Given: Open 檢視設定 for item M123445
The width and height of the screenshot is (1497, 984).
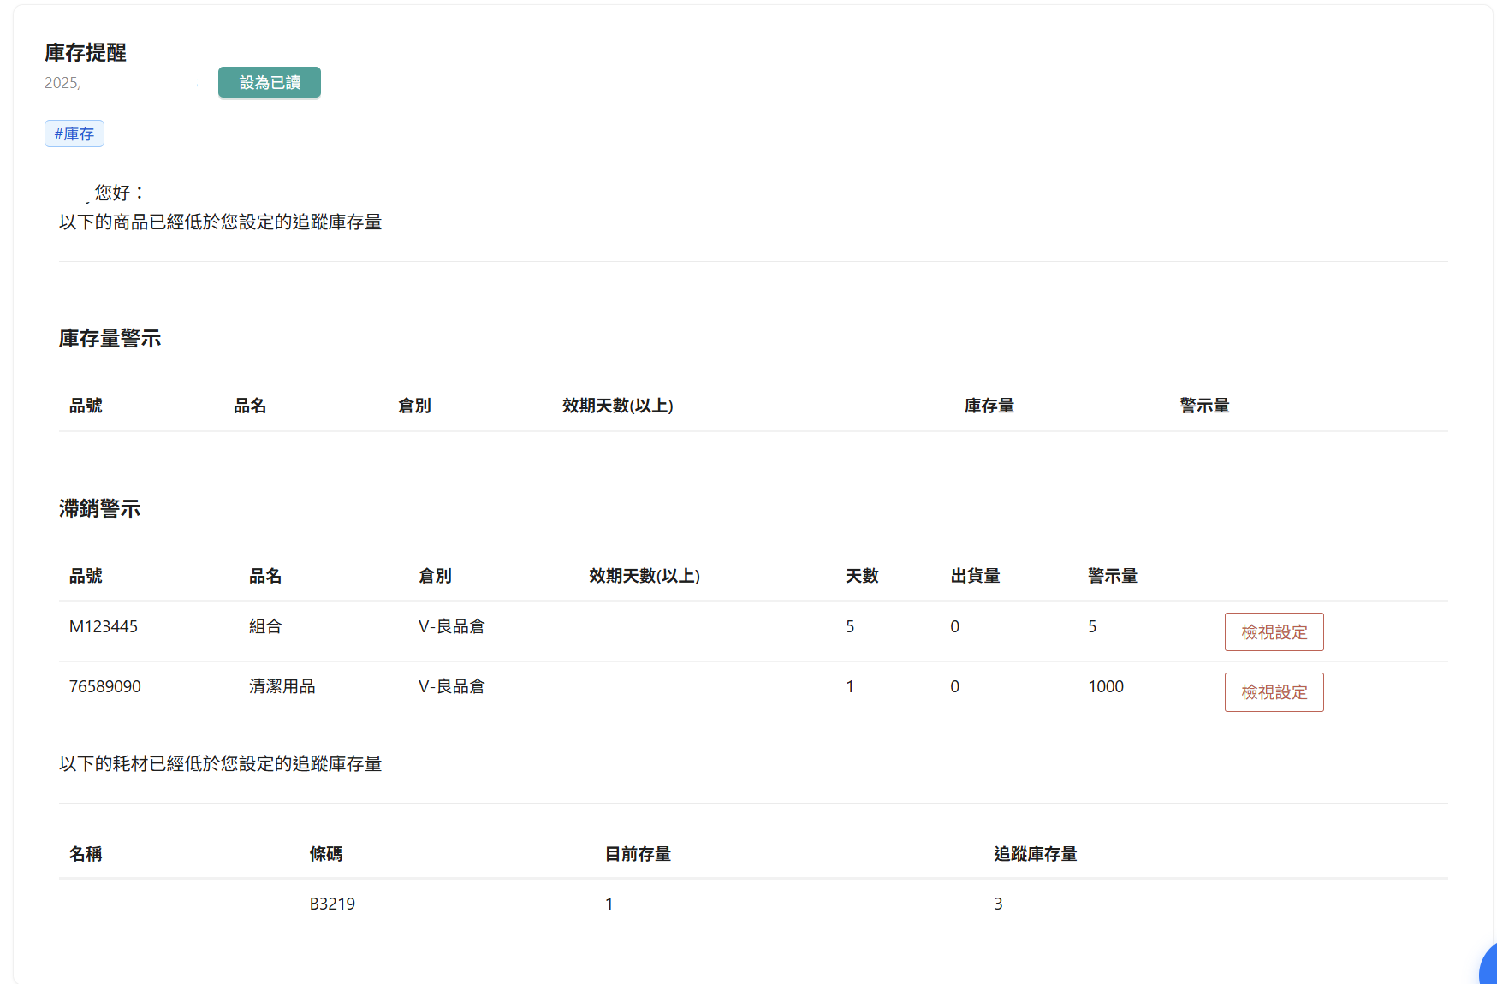Looking at the screenshot, I should pos(1274,631).
